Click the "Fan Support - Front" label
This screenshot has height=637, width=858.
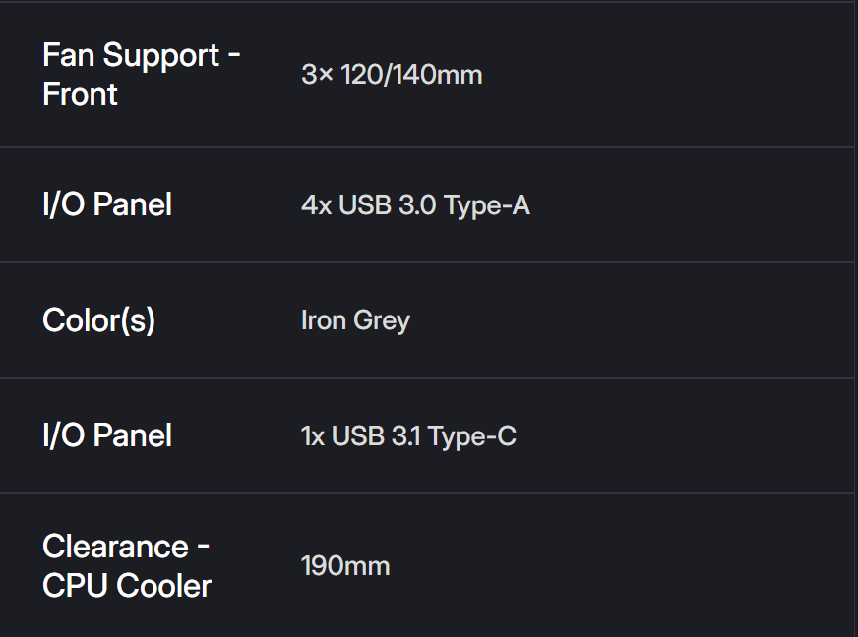141,75
